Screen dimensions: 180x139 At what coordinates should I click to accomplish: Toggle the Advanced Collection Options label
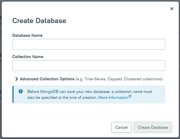[47, 79]
